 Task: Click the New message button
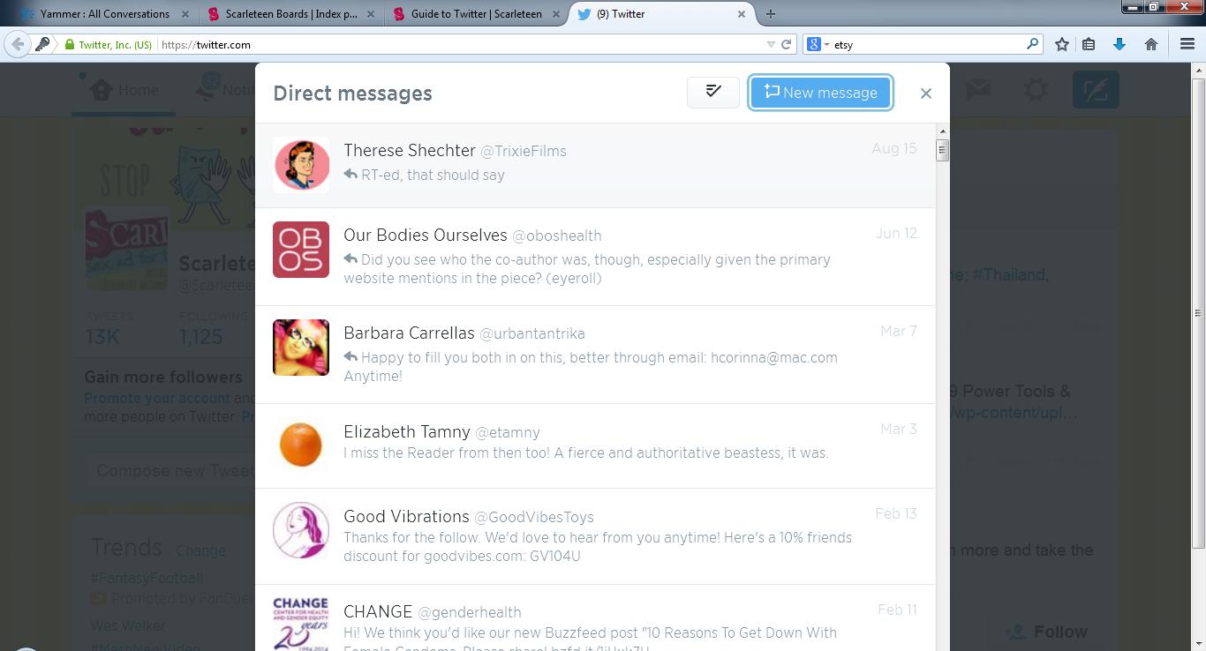click(x=820, y=93)
